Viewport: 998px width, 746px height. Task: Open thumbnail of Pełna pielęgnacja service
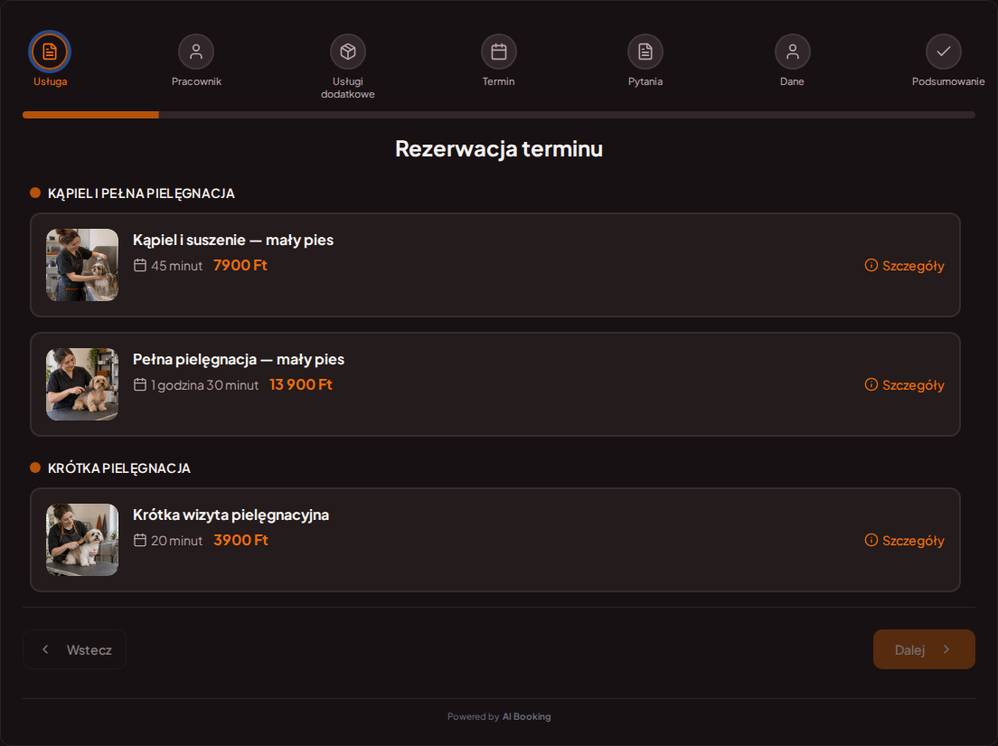[x=82, y=383]
